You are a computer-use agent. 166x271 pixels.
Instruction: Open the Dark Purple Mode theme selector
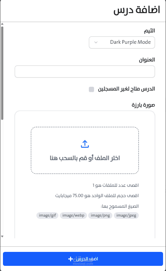pyautogui.click(x=122, y=42)
